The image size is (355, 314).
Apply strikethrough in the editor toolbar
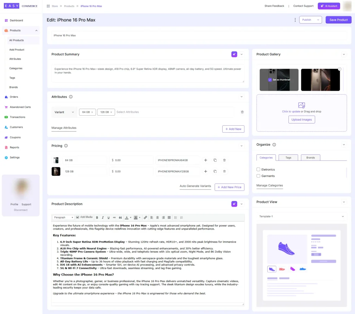click(x=114, y=217)
